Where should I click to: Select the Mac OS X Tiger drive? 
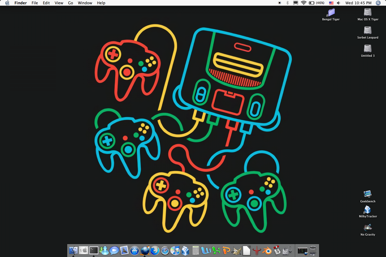pyautogui.click(x=368, y=14)
